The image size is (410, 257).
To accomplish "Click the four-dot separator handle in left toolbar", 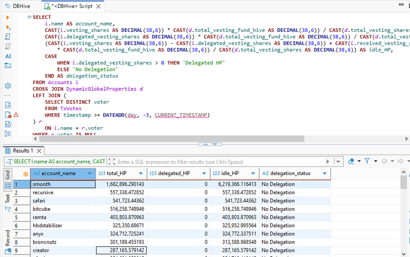I will [7, 96].
